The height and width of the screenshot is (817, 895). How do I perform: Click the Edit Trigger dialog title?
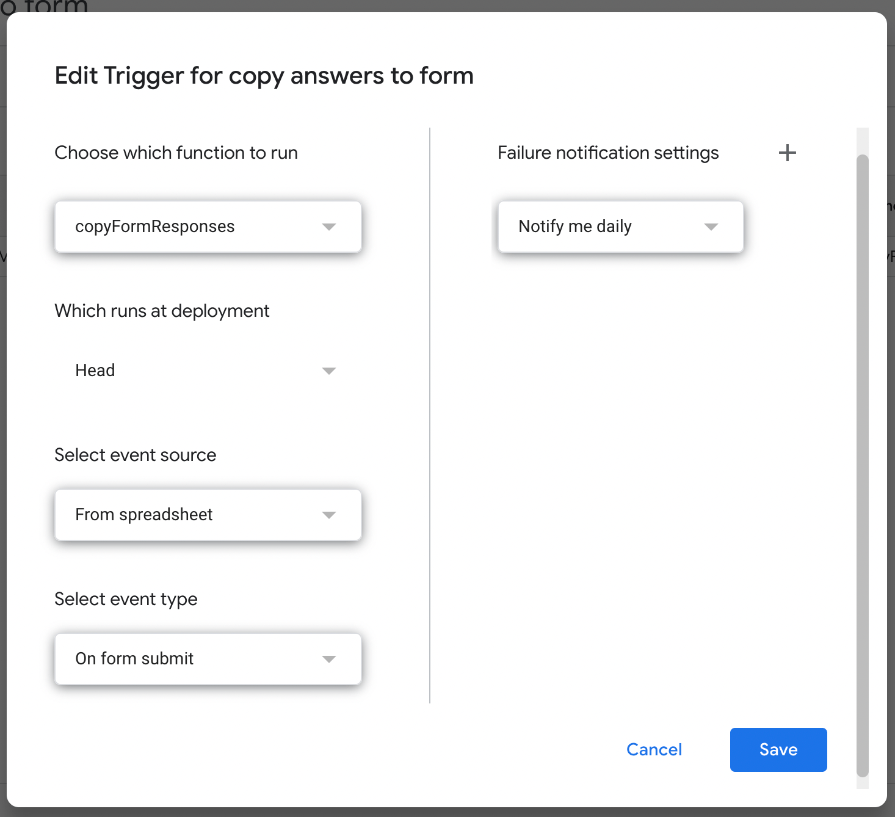[x=264, y=76]
